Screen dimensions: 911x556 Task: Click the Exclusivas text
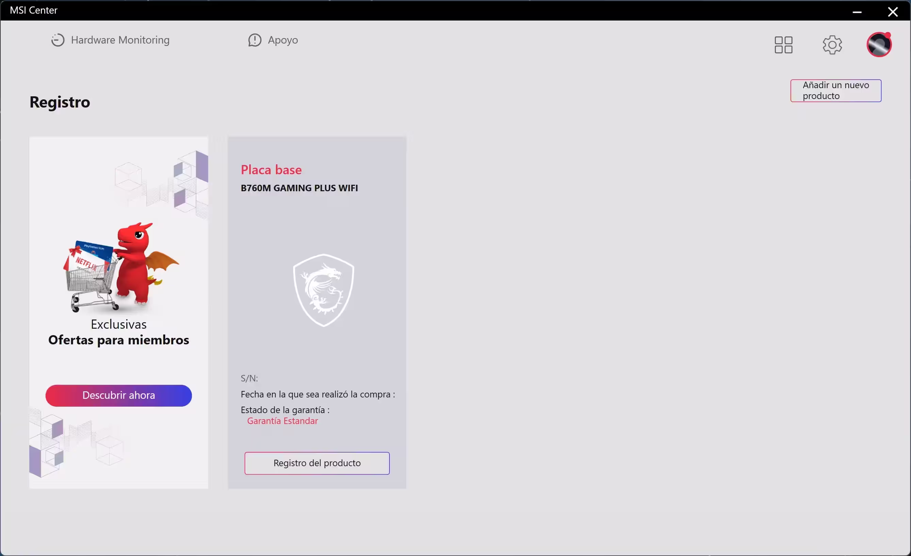[119, 324]
